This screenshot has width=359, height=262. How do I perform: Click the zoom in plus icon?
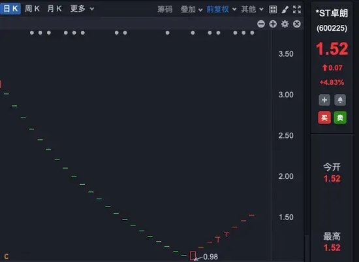(273, 24)
